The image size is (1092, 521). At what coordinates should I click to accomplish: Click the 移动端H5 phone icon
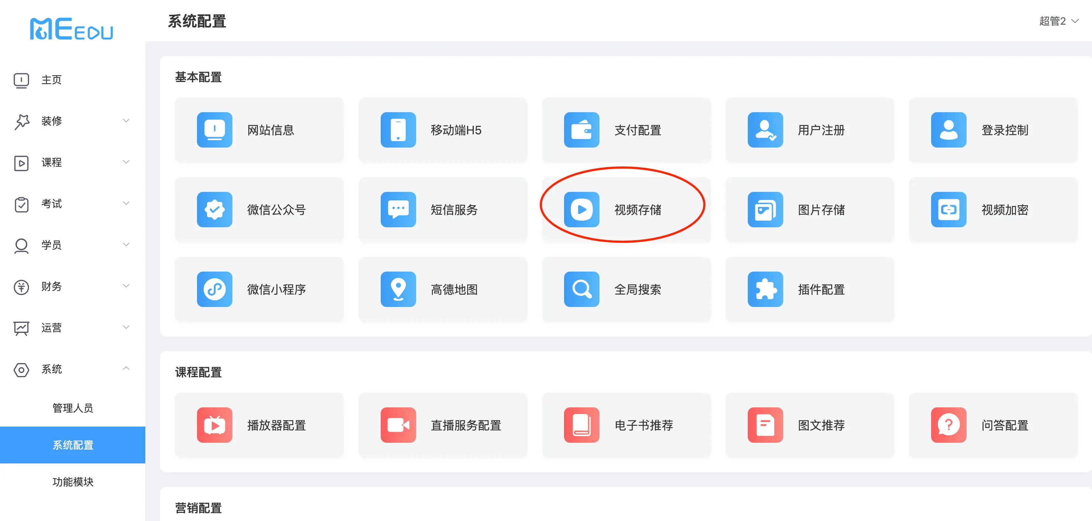point(398,130)
